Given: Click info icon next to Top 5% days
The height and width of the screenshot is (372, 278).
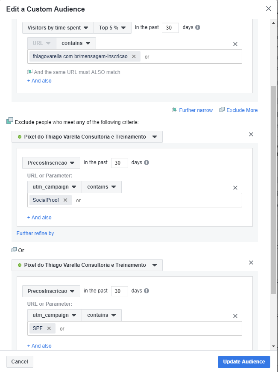Looking at the screenshot, I should click(x=198, y=27).
